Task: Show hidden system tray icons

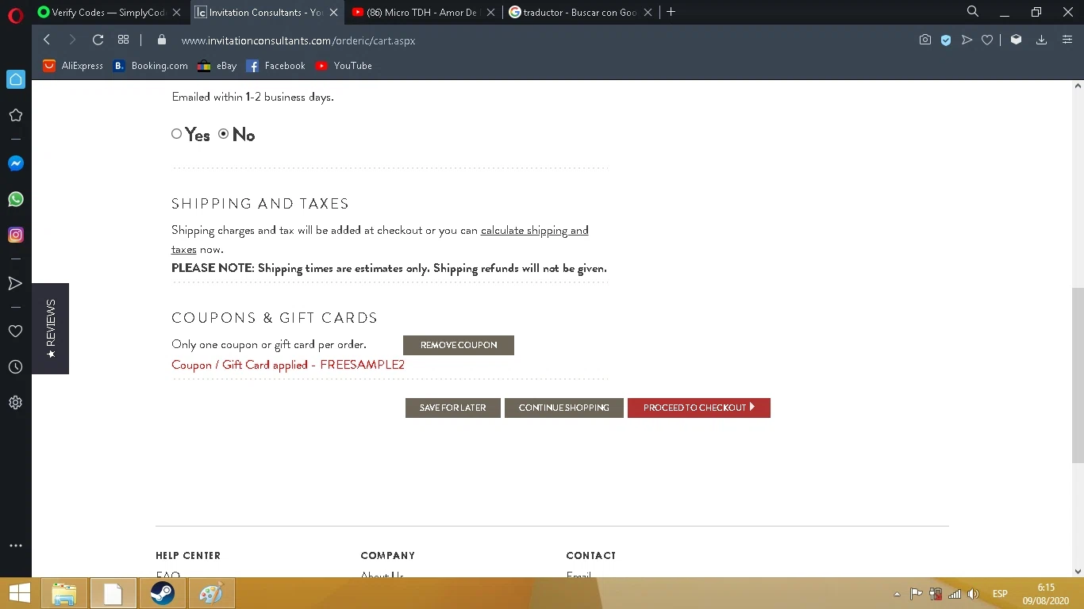Action: pos(897,594)
